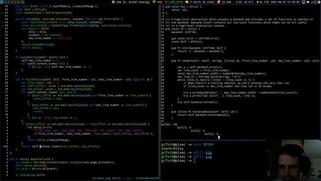Viewport: 321px width, 181px height.
Task: Click 'return self.content.items' line 183
Action: pos(61,146)
